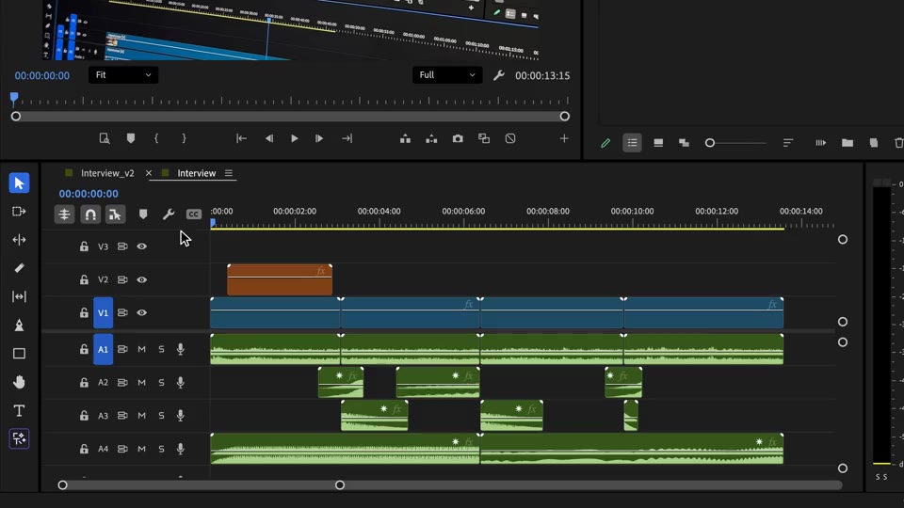This screenshot has height=508, width=904.
Task: Lock the A1 track
Action: 84,349
